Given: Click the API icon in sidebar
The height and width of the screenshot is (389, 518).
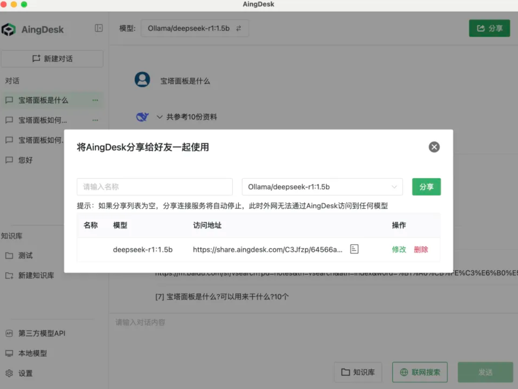Looking at the screenshot, I should pos(9,334).
